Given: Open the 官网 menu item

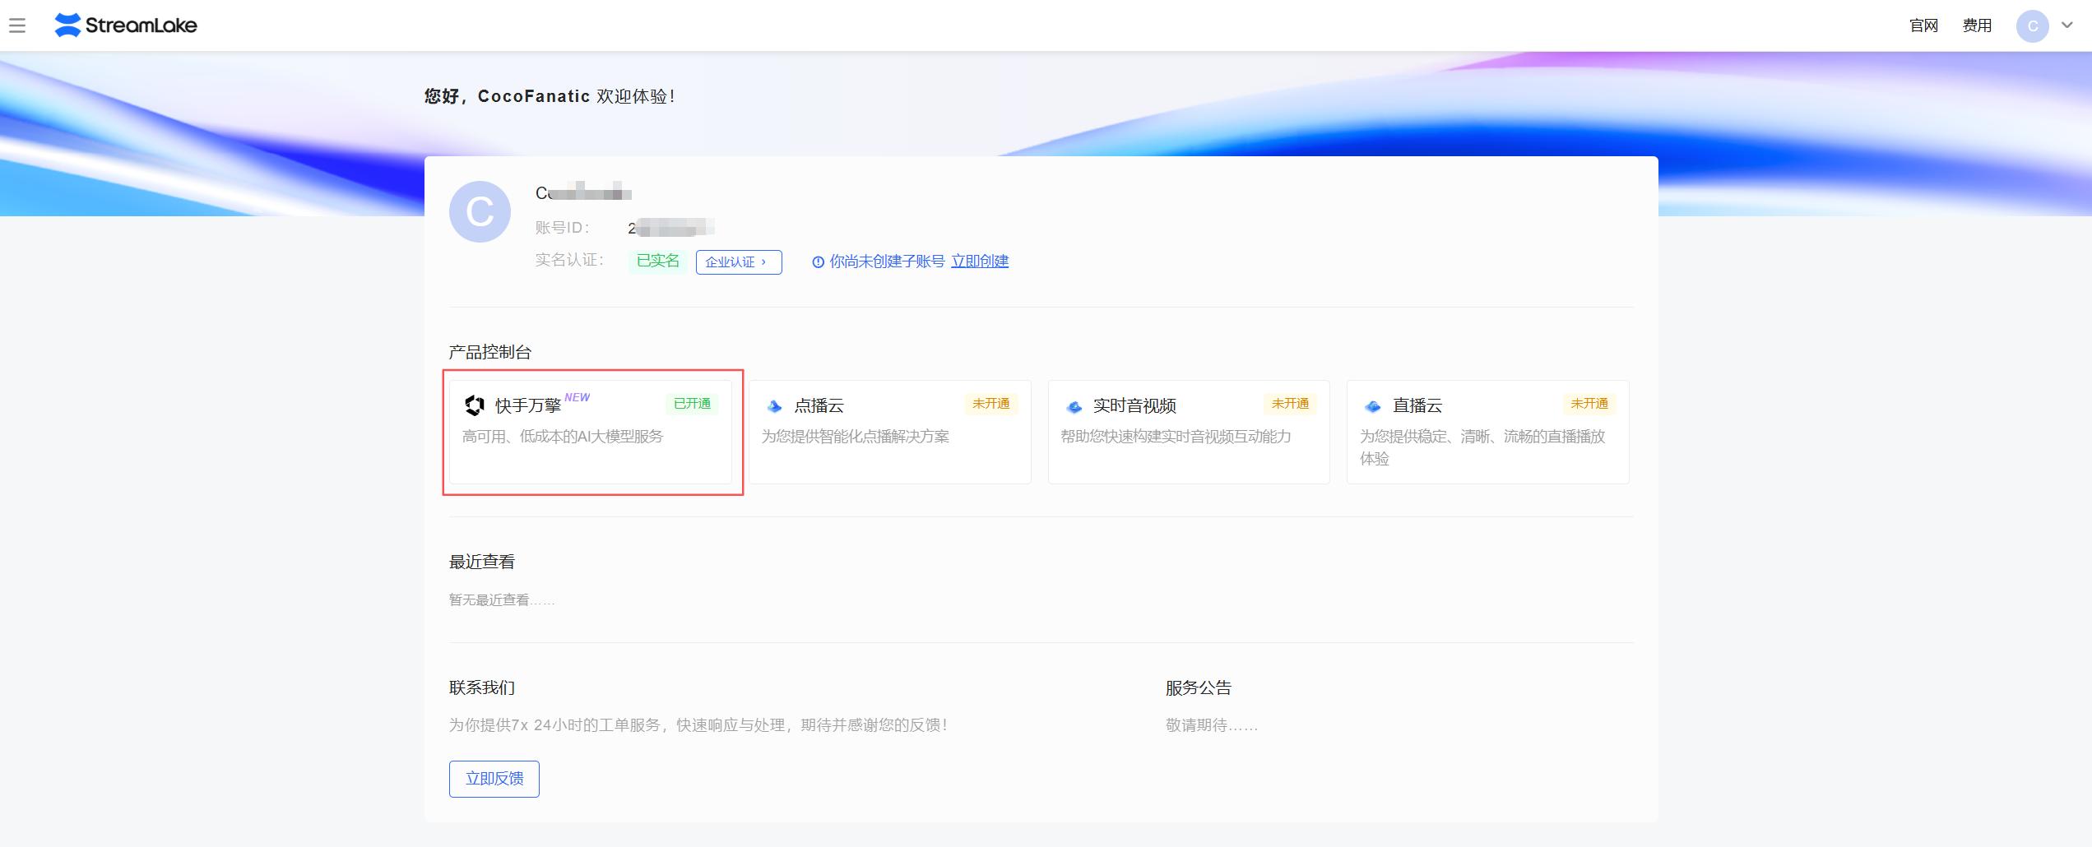Looking at the screenshot, I should [x=1924, y=25].
